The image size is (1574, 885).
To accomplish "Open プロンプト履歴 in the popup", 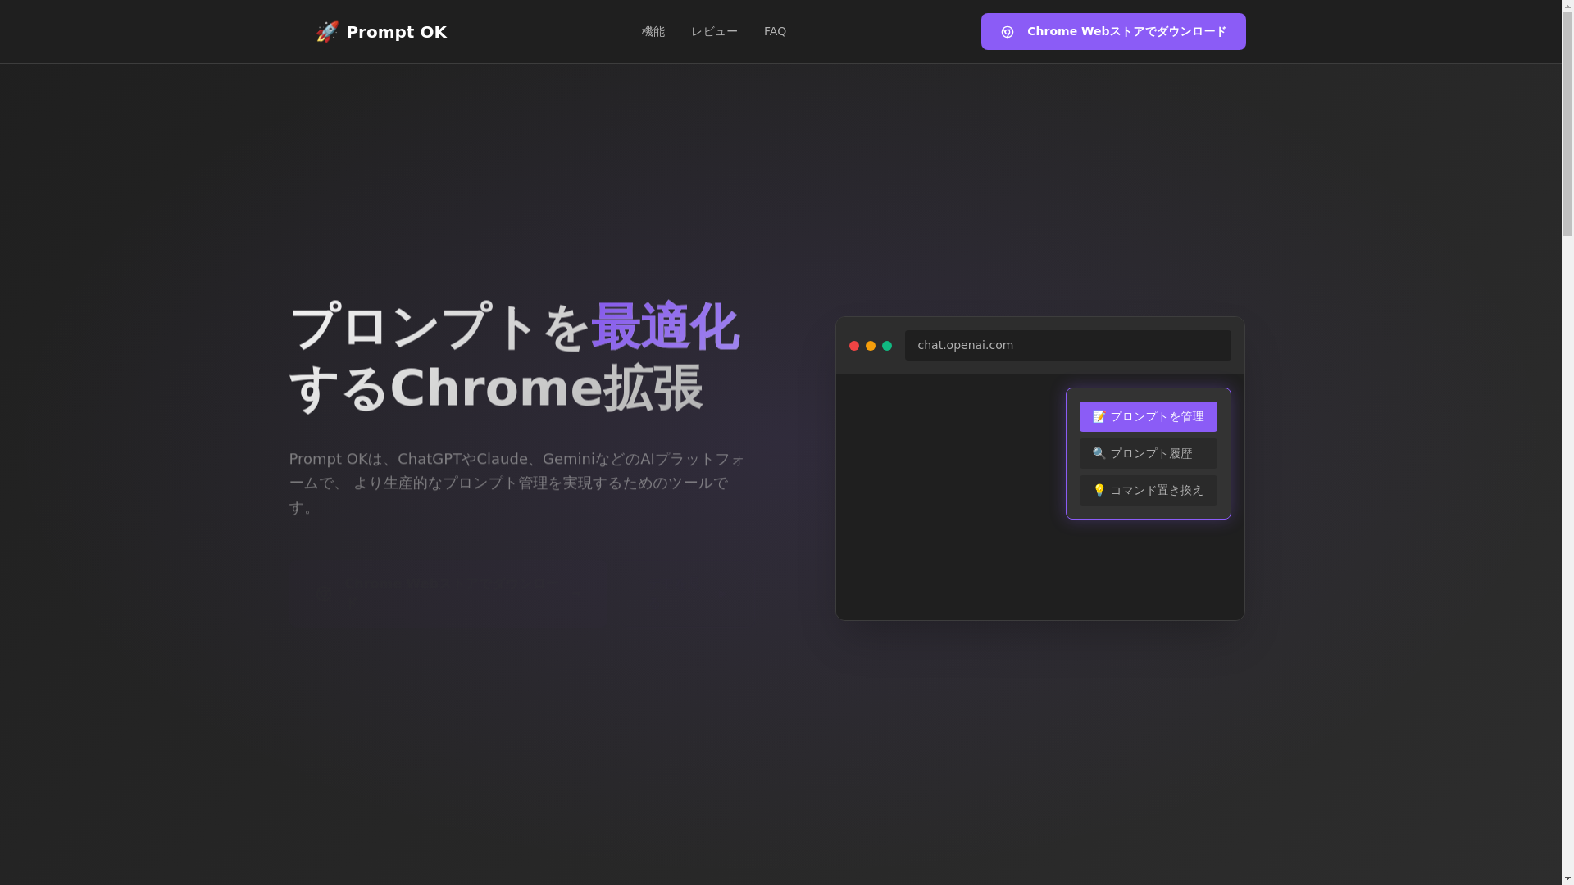I will pos(1148,453).
